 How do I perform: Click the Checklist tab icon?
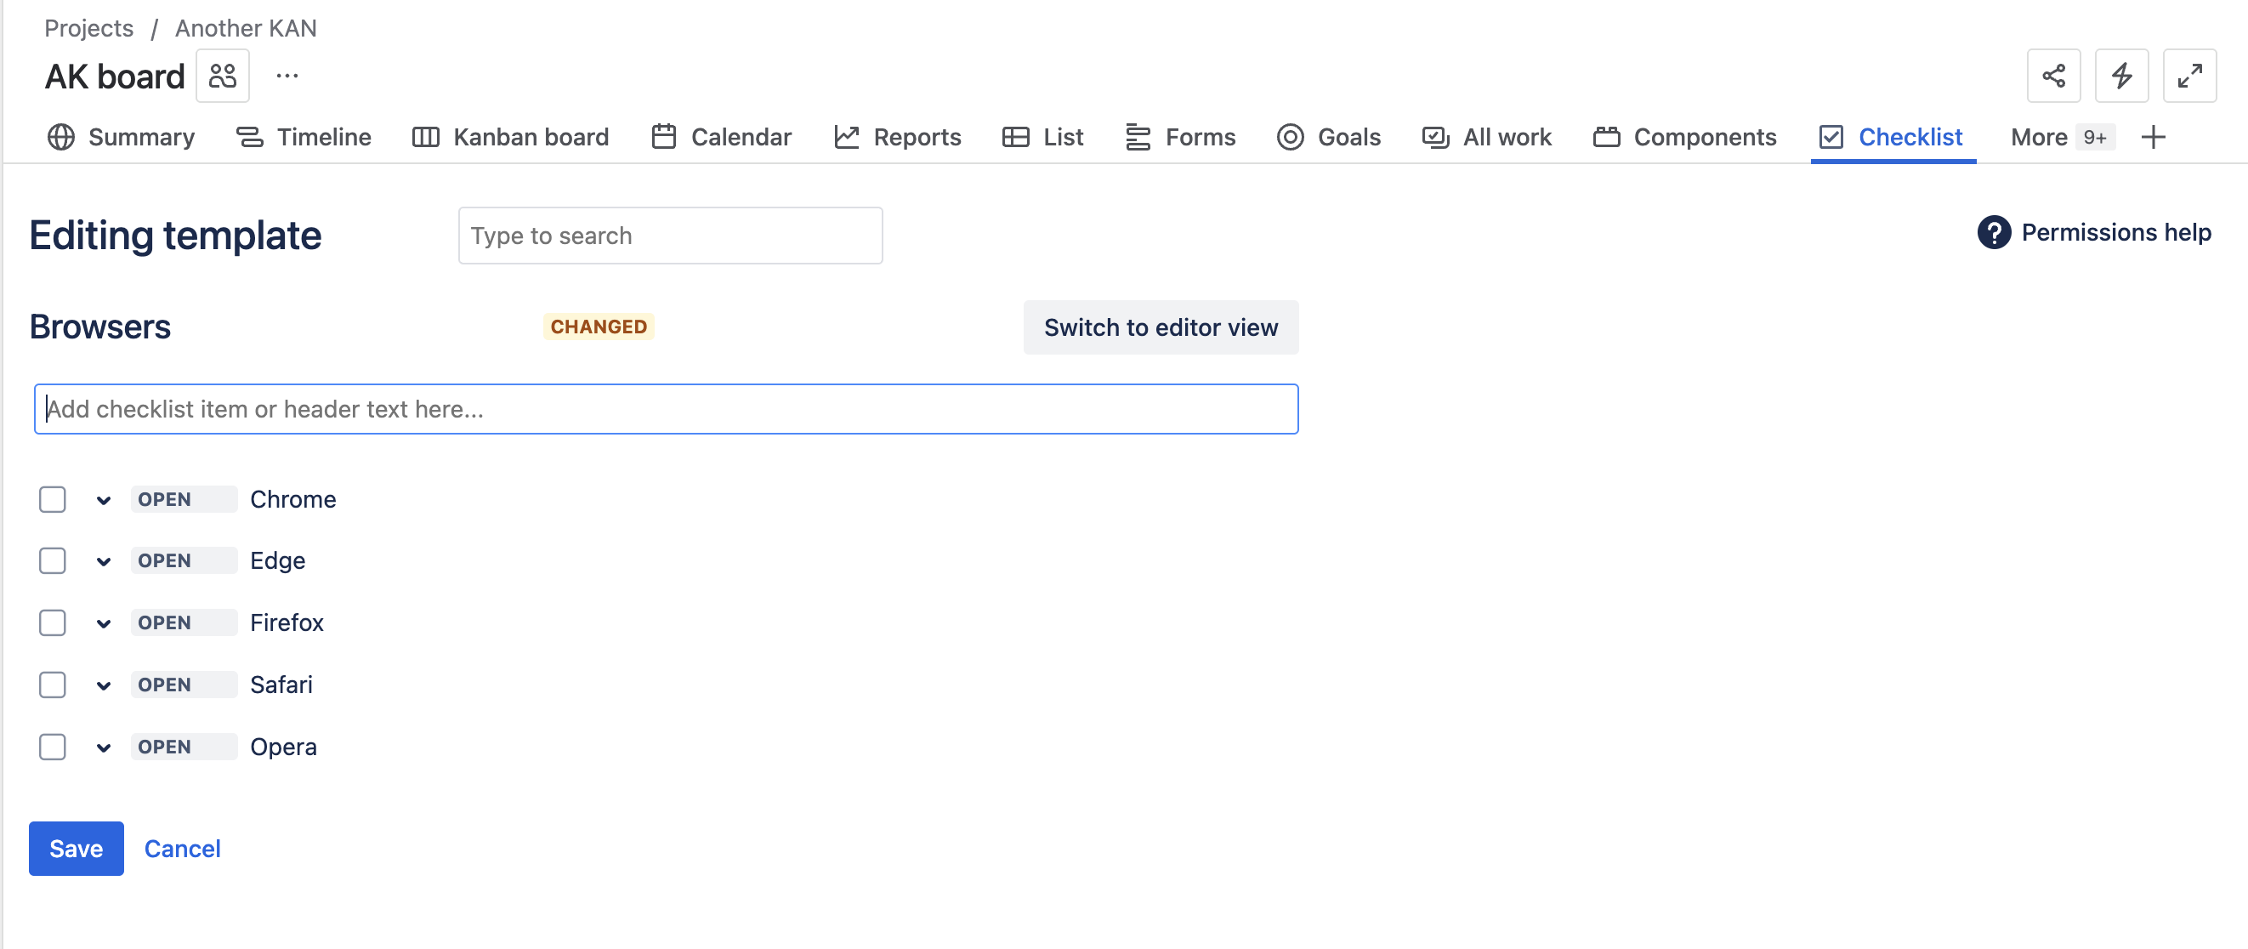(x=1831, y=137)
